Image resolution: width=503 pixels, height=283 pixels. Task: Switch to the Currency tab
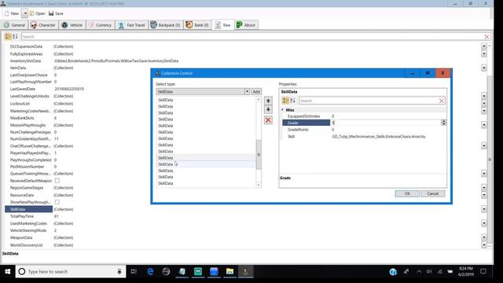pos(100,25)
